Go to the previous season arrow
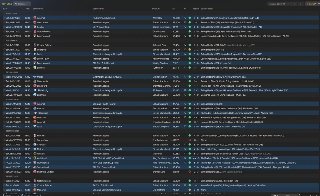 tap(294, 4)
